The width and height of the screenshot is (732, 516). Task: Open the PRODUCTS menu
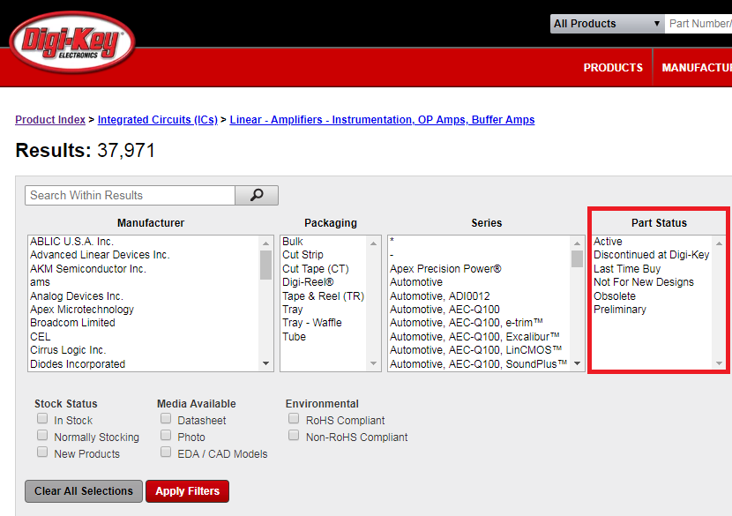[x=613, y=68]
